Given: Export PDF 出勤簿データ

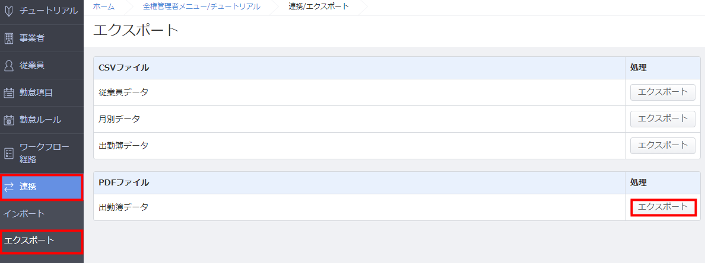Looking at the screenshot, I should tap(663, 207).
